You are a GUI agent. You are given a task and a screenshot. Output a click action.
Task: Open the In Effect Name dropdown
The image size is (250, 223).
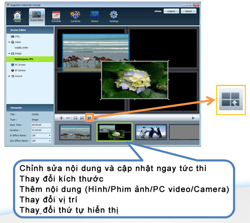click(42, 135)
